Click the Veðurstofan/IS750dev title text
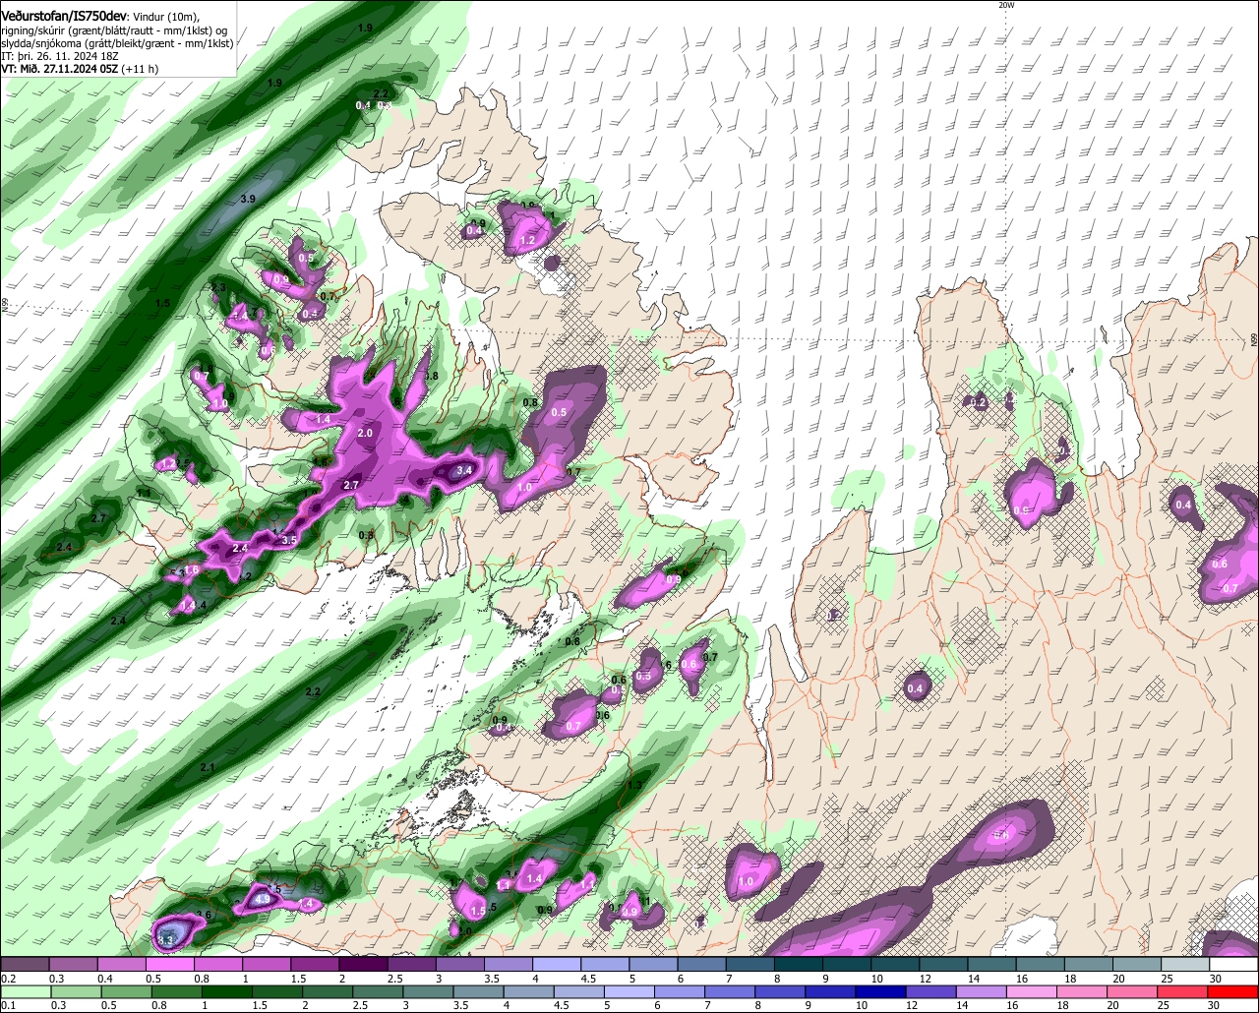 [x=64, y=16]
